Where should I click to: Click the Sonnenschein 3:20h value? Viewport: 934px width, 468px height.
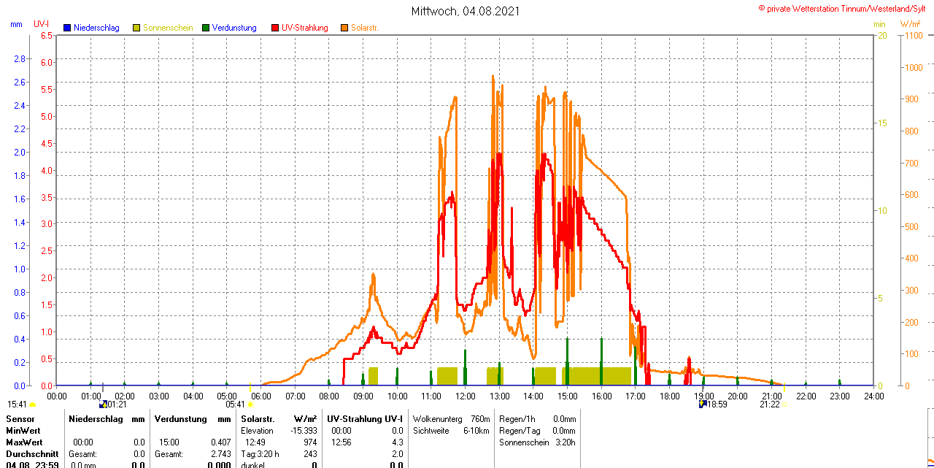(x=565, y=442)
